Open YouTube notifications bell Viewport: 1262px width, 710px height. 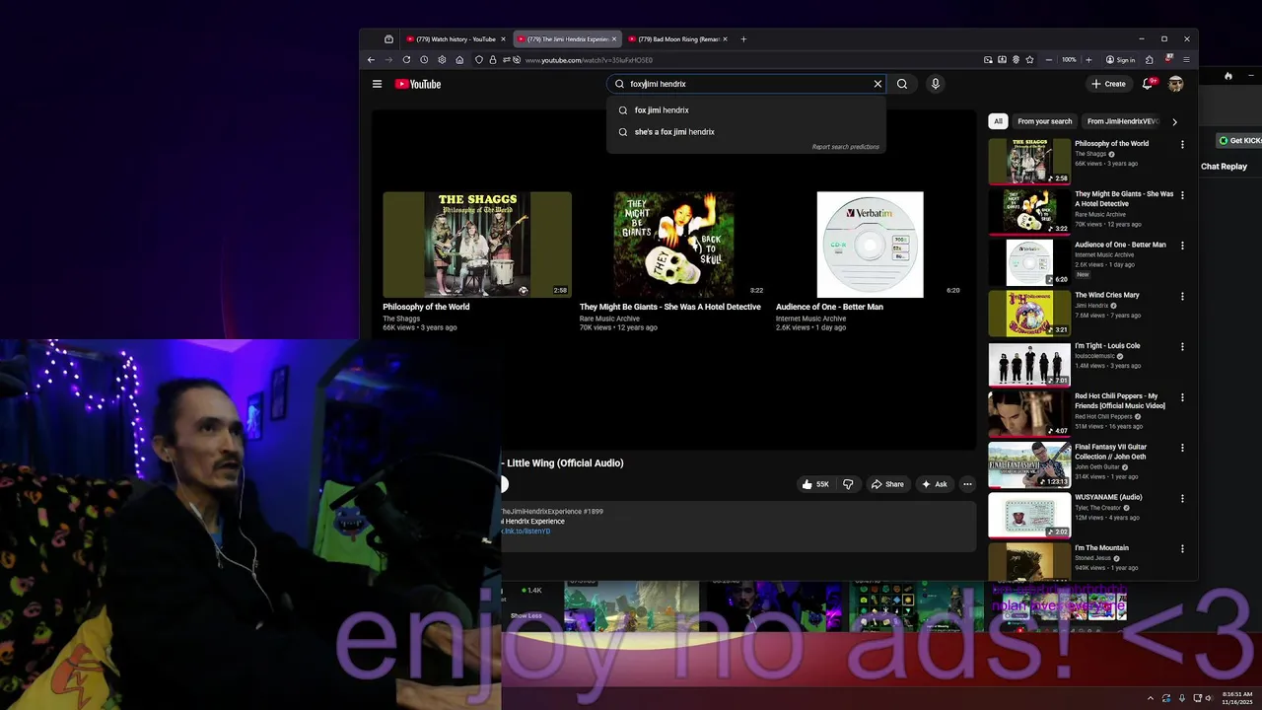1148,84
